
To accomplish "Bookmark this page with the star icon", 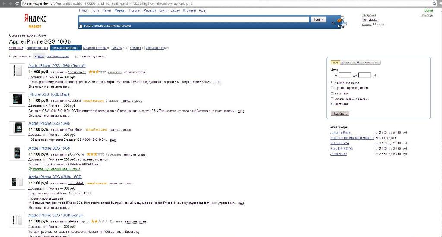I will pos(434,3).
